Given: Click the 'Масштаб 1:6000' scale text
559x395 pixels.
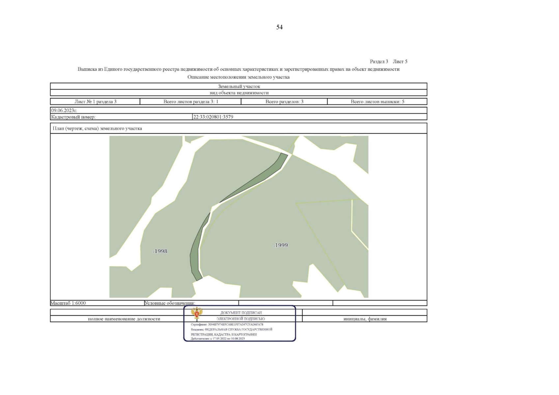Looking at the screenshot, I should 68,303.
